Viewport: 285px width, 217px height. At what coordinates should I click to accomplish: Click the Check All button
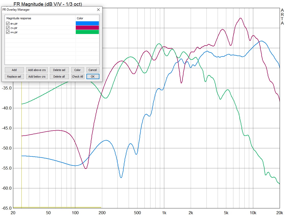pyautogui.click(x=78, y=77)
